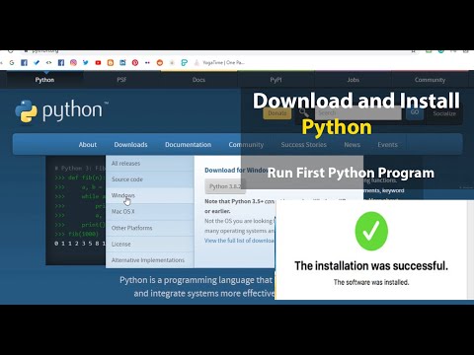Image resolution: width=474 pixels, height=355 pixels.
Task: Open the Google bookmark icon
Action: point(12,62)
